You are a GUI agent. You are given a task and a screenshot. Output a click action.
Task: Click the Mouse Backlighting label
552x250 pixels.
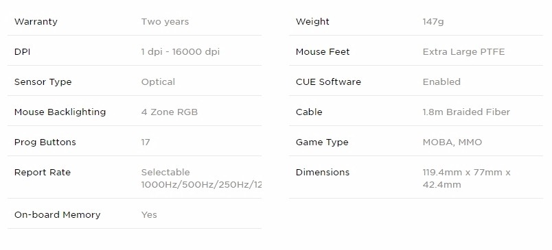pos(60,112)
